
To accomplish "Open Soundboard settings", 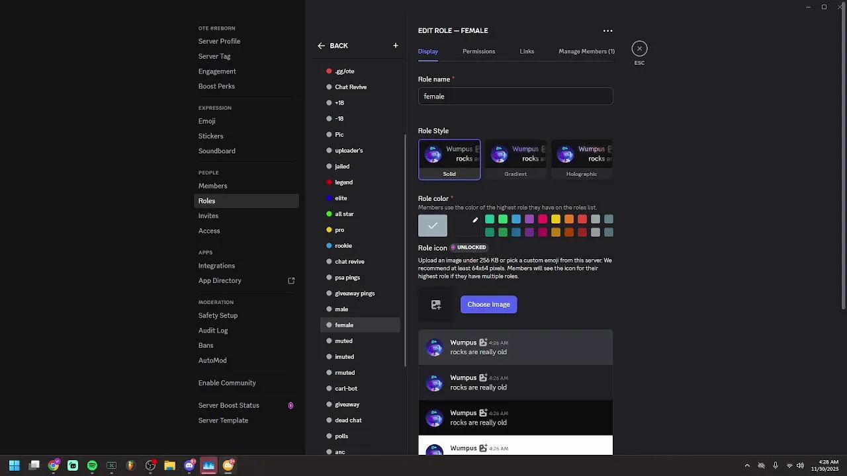I will click(x=216, y=151).
